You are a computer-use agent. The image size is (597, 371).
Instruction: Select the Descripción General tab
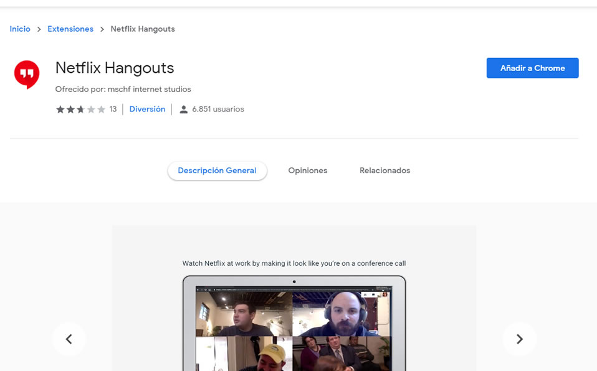tap(217, 171)
